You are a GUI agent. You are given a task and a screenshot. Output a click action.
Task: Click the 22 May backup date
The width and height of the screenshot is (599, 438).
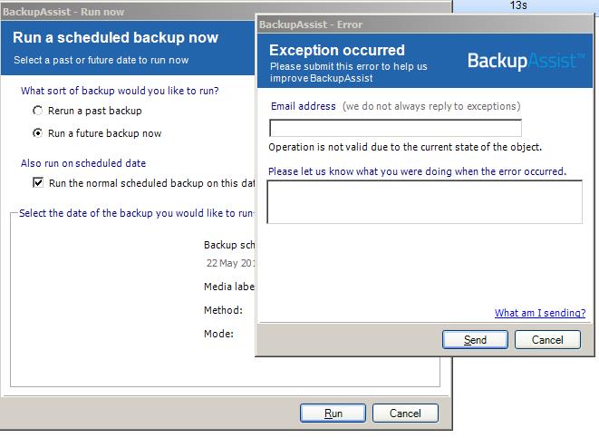(x=231, y=263)
